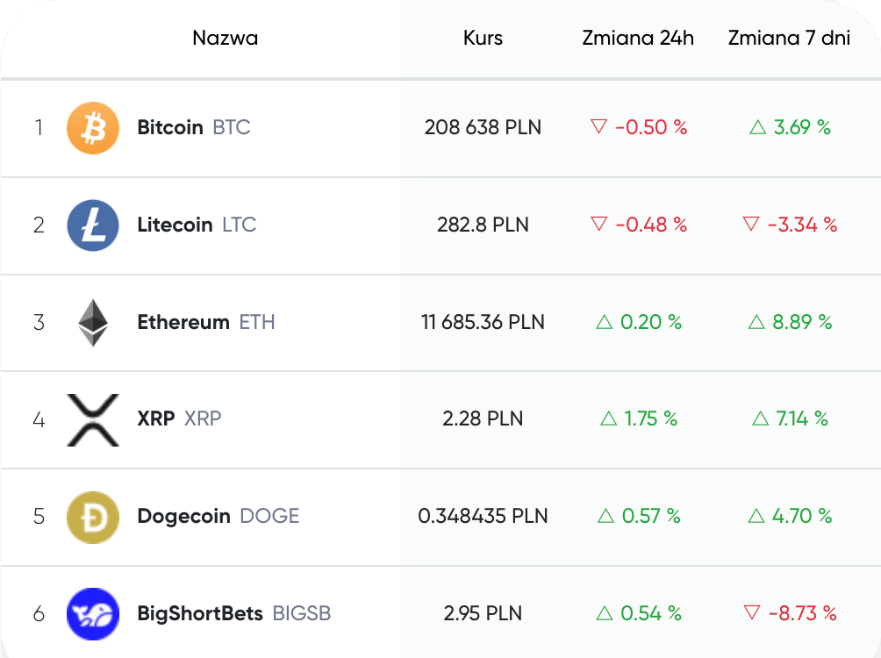Open the Dogecoin DOGE name link
881x658 pixels.
point(218,516)
